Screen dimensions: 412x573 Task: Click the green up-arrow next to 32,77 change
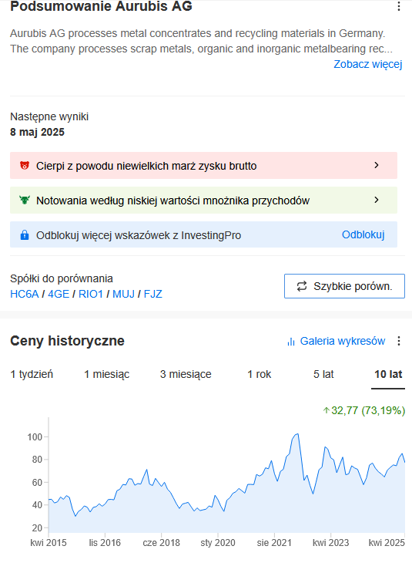point(327,410)
